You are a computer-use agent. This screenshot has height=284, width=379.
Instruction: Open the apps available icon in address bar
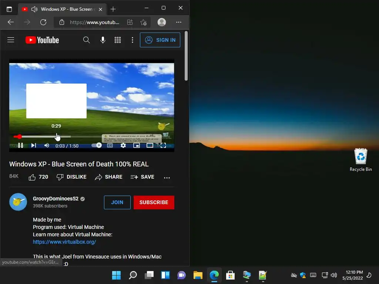click(130, 22)
